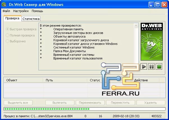This screenshot has height=120, width=169.
Task: Pause the scan with the pause button
Action: coord(152,67)
